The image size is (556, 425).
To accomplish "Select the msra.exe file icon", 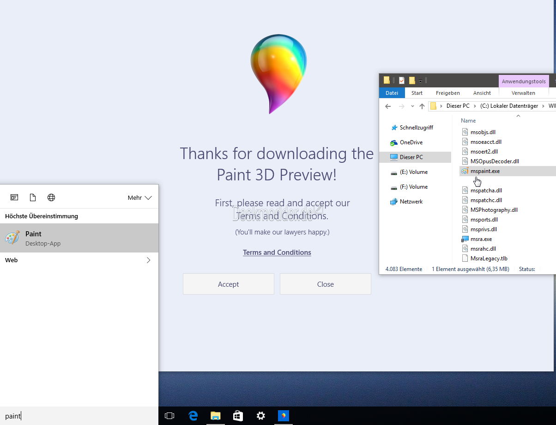I will [465, 239].
